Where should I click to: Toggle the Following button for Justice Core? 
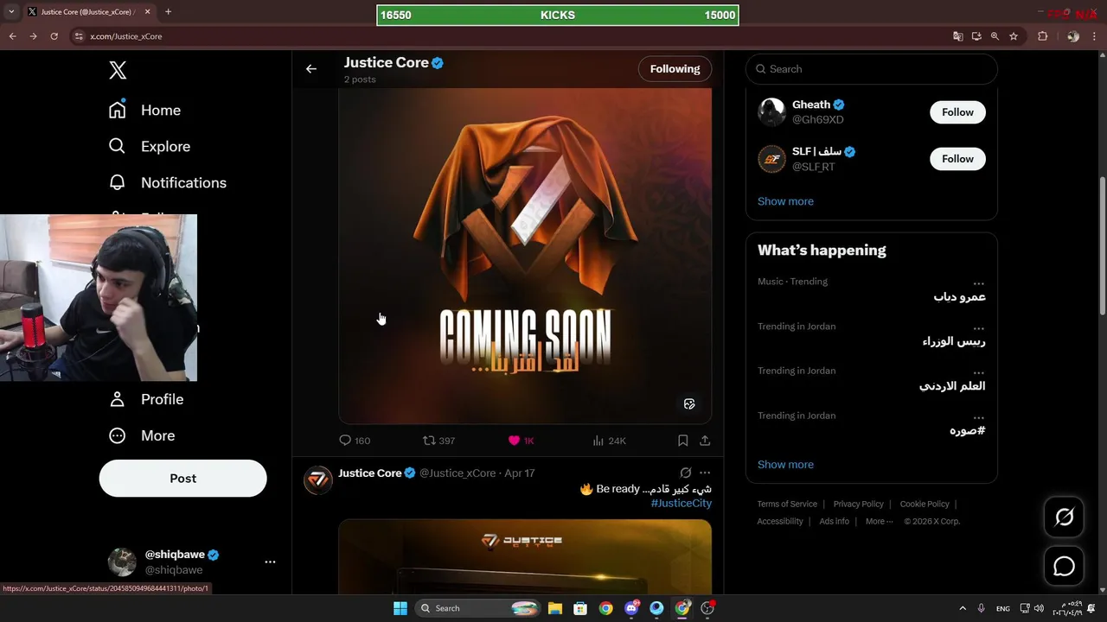[675, 69]
